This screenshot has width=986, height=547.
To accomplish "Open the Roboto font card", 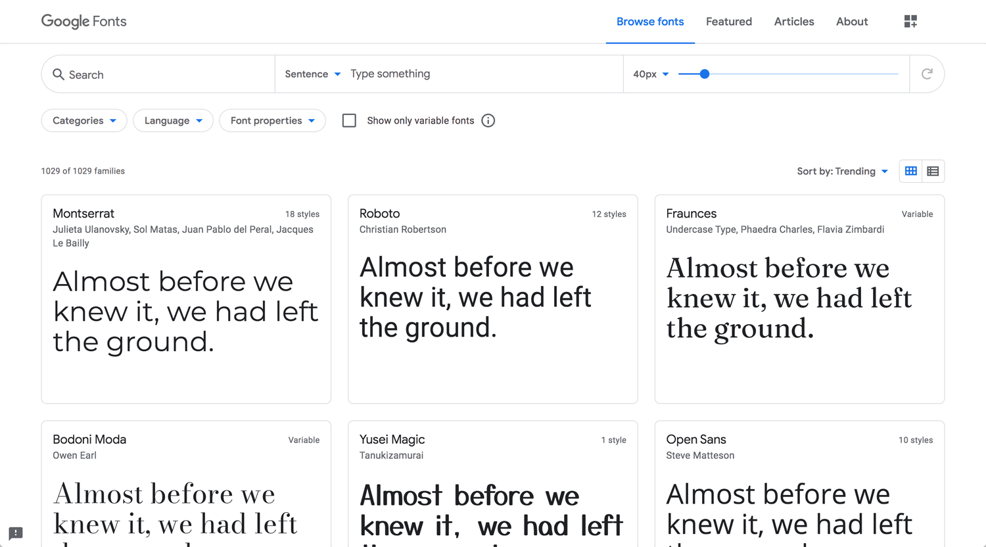I will [x=493, y=299].
